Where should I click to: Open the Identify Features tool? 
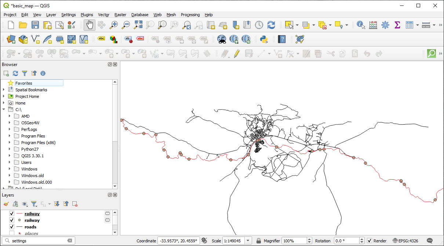click(x=360, y=25)
